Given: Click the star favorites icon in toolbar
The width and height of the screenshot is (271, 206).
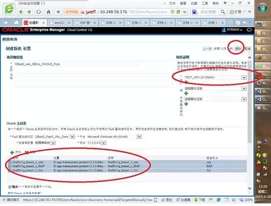Looking at the screenshot, I should [58, 12].
